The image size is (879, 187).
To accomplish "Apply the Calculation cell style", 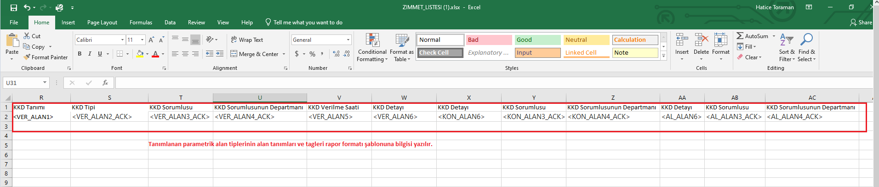I will click(x=635, y=40).
